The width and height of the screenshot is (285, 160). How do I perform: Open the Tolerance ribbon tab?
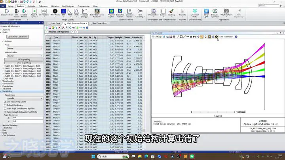43,6
